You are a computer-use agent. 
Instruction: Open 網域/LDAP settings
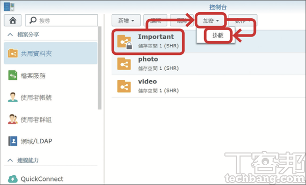click(x=50, y=141)
